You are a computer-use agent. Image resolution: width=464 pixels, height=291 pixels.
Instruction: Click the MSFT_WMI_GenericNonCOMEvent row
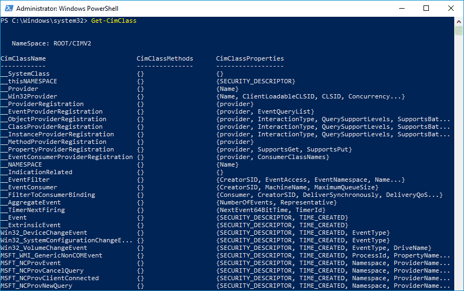click(x=225, y=255)
